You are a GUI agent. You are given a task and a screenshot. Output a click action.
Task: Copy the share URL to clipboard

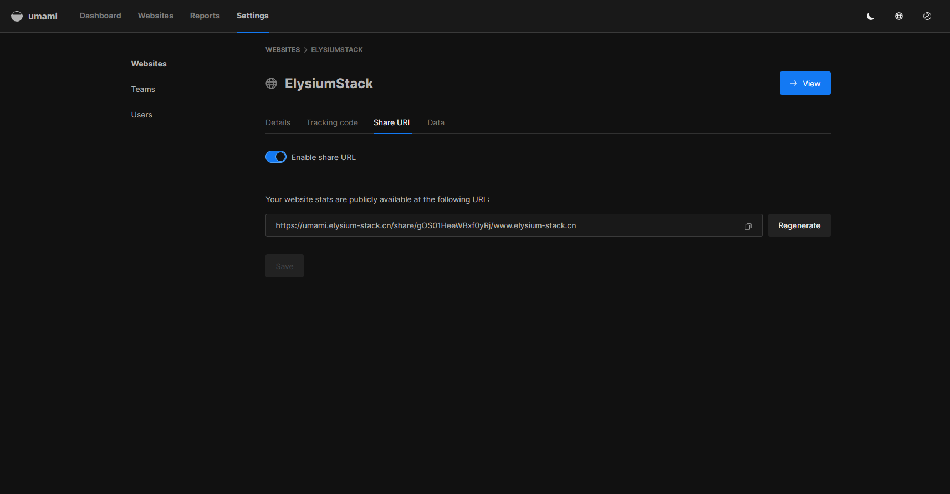pyautogui.click(x=748, y=226)
